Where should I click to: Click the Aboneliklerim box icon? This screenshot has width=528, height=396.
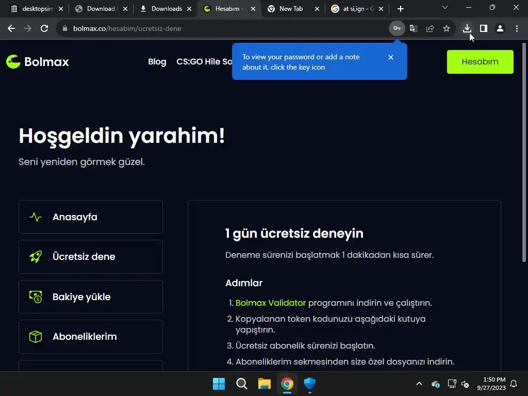coord(36,337)
